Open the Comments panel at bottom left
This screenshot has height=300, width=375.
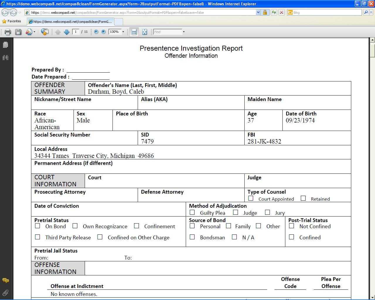5,280
